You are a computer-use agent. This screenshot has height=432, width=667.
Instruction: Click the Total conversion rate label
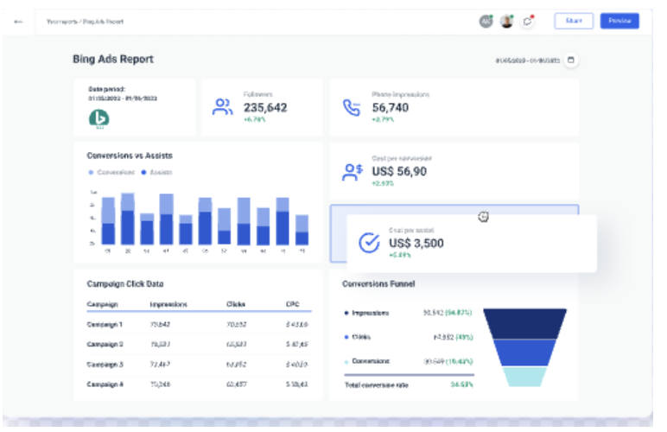[377, 384]
